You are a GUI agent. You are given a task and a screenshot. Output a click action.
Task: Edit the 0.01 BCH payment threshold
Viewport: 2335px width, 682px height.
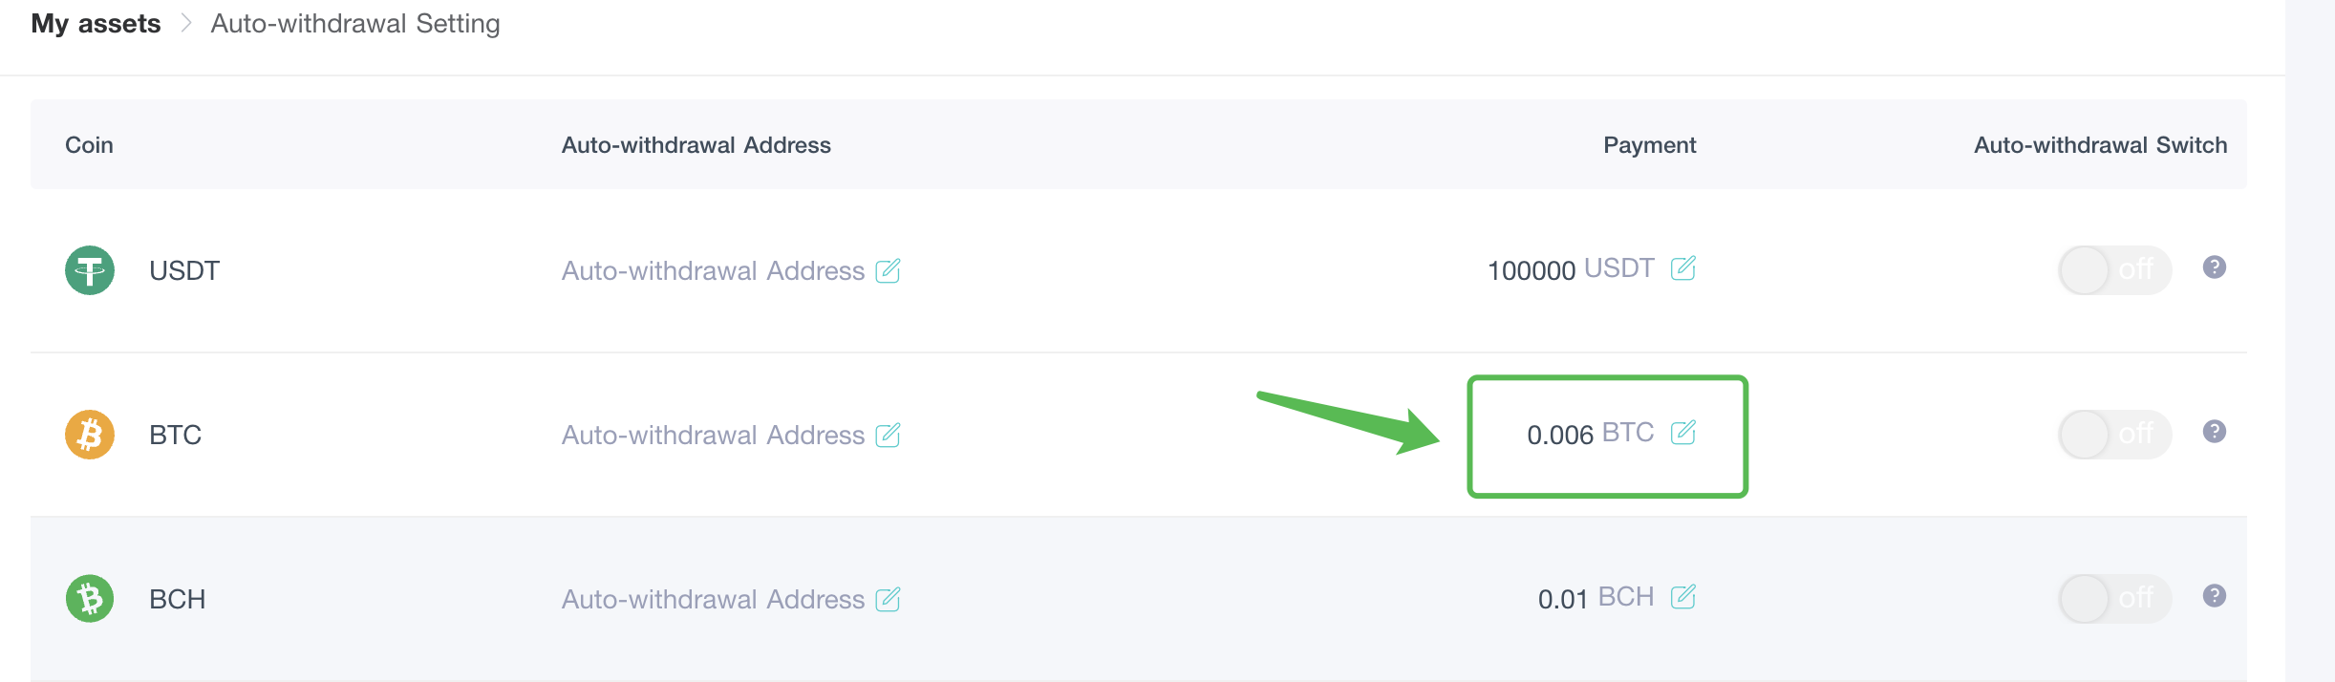click(x=1683, y=597)
